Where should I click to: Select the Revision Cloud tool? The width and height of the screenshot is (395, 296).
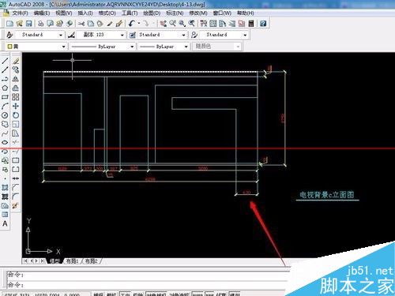(5, 124)
